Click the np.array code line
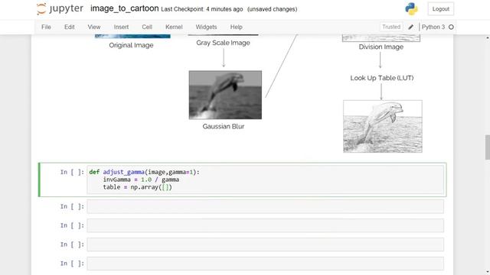The image size is (490, 275). pos(138,187)
